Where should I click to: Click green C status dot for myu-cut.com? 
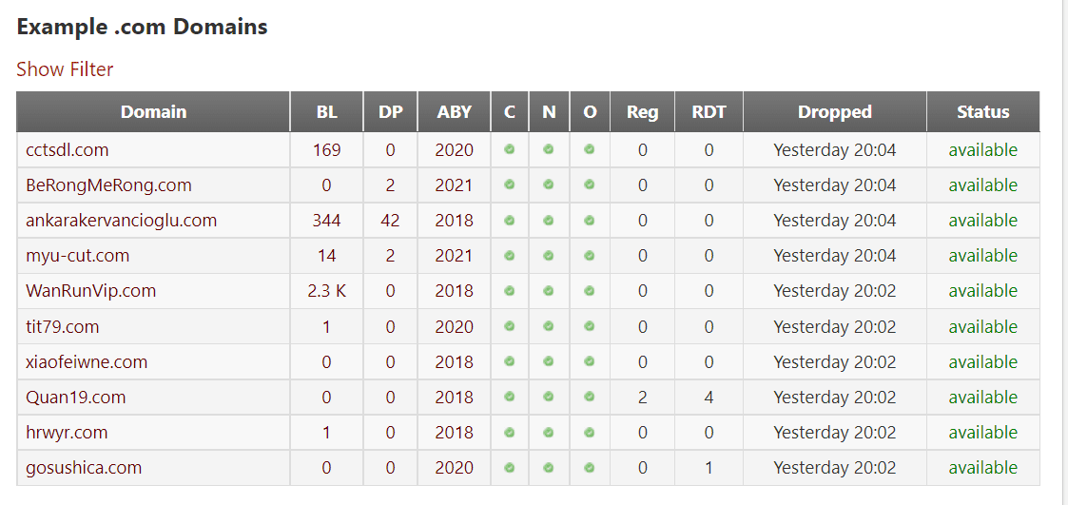pos(510,255)
